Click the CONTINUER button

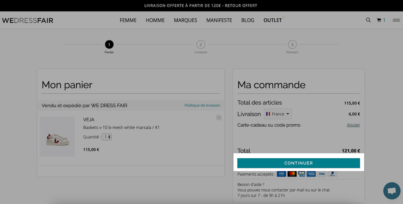(299, 163)
